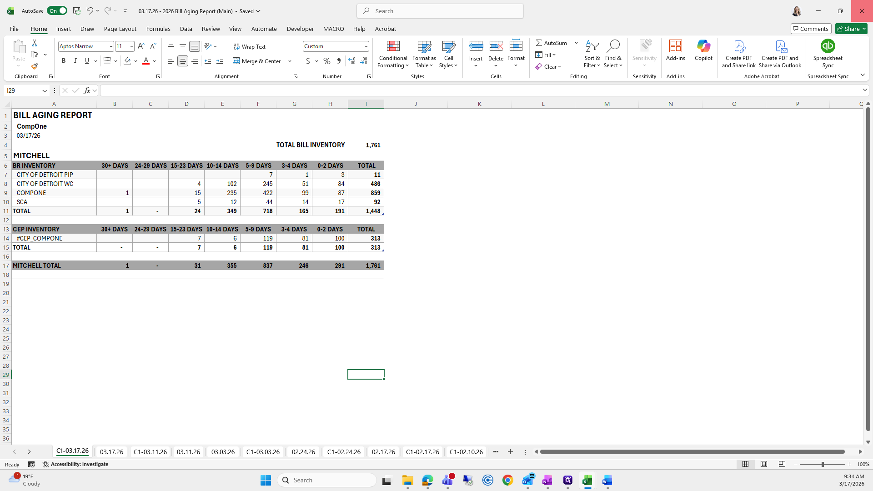The height and width of the screenshot is (491, 873).
Task: Open the Name Box dropdown arrow
Action: (45, 91)
